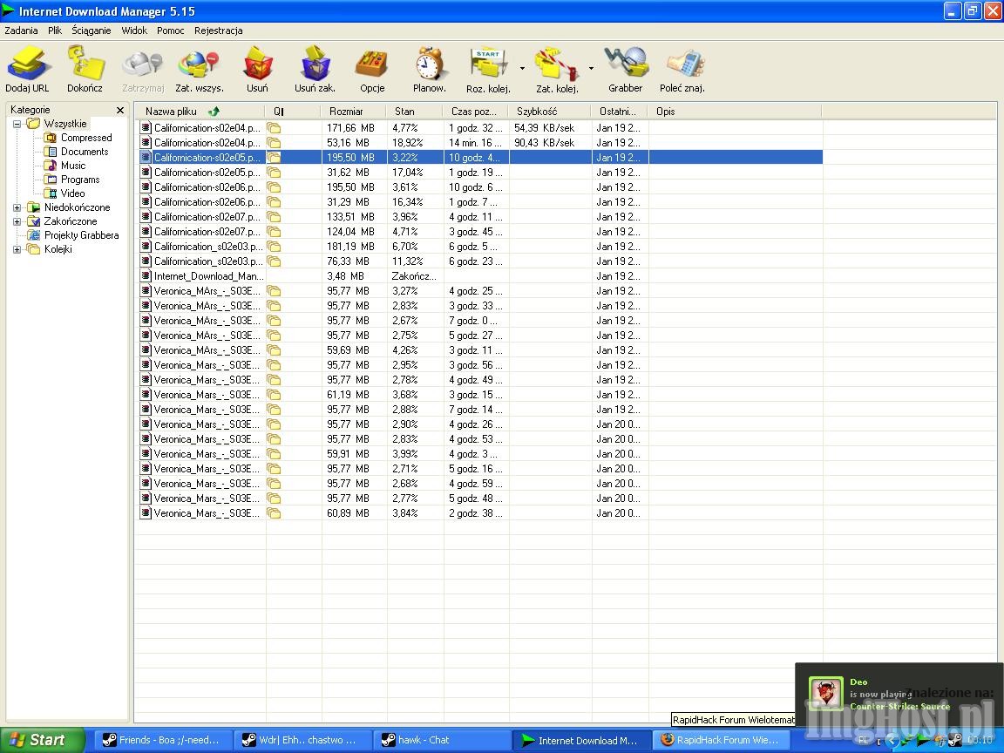Click the Ql queue column header
Screen dimensions: 1004x753
(x=293, y=112)
